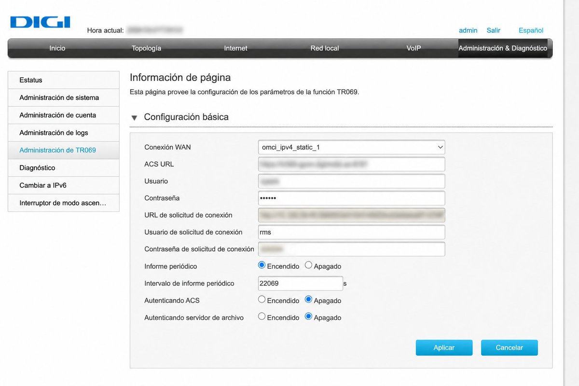The image size is (579, 386).
Task: Open the Conexión WAN dropdown
Action: 352,147
